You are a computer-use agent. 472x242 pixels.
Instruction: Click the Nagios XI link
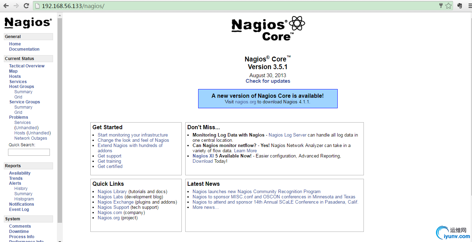pos(203,156)
